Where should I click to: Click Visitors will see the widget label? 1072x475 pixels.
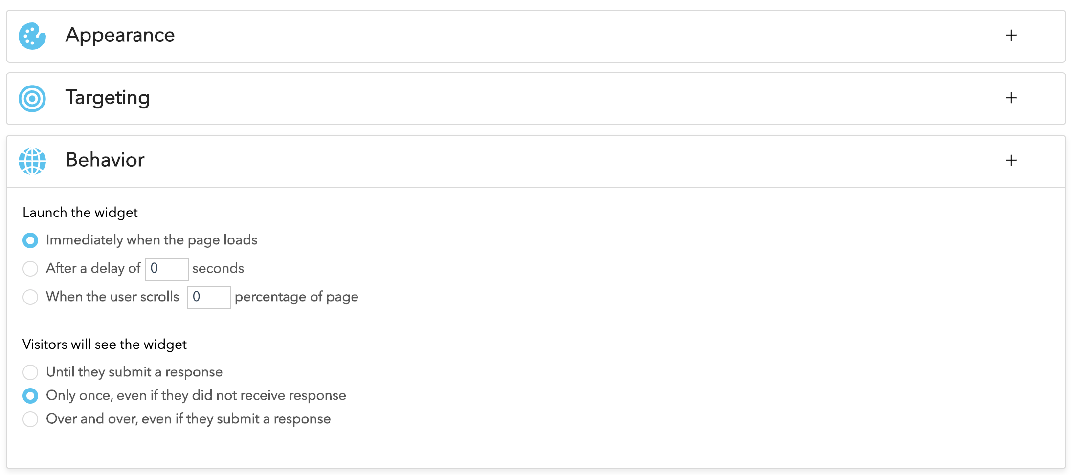105,345
